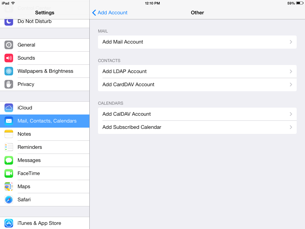Viewport: 305px width, 229px height.
Task: Tap the back chevron arrow icon
Action: 94,13
